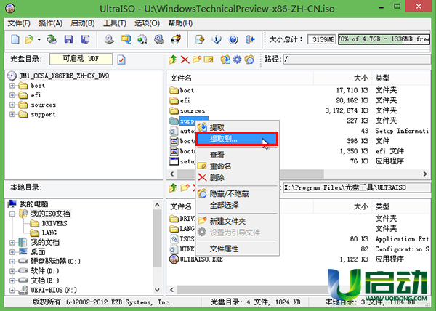Select LANG folder in the local tree
The image size is (436, 311).
[x=49, y=233]
